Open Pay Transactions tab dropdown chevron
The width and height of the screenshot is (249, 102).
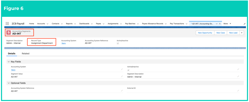point(186,24)
